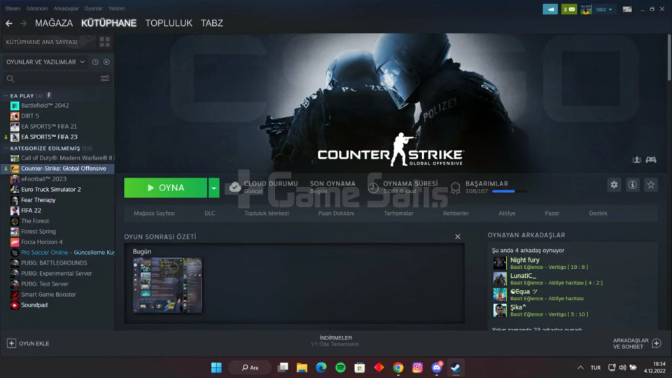
Task: Show recent games clock icon
Action: coord(95,62)
